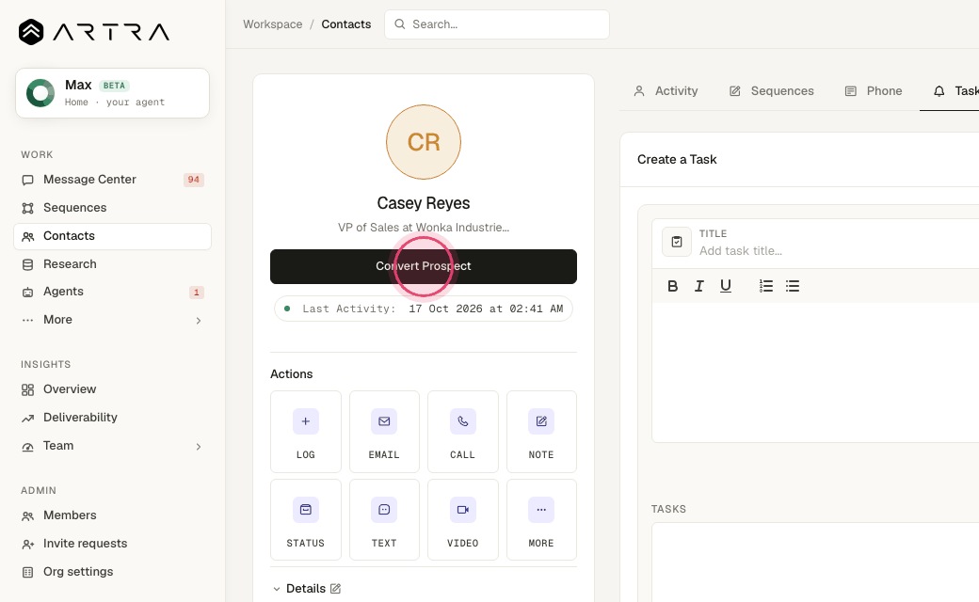979x602 pixels.
Task: Click the Agents 1 notification badge
Action: point(196,292)
